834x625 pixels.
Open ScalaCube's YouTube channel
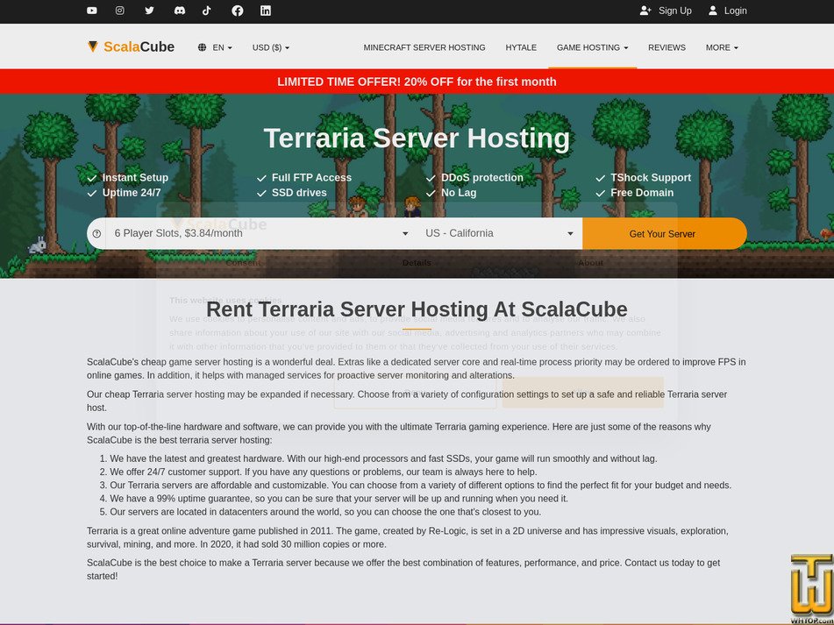point(91,11)
